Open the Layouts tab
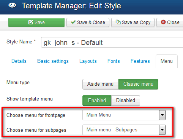Viewport: 183px width, 139px height. [x=88, y=61]
